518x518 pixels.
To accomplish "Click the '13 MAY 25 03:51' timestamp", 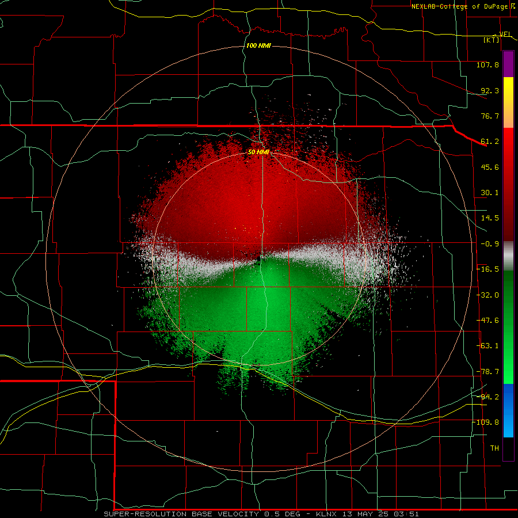I will click(380, 514).
